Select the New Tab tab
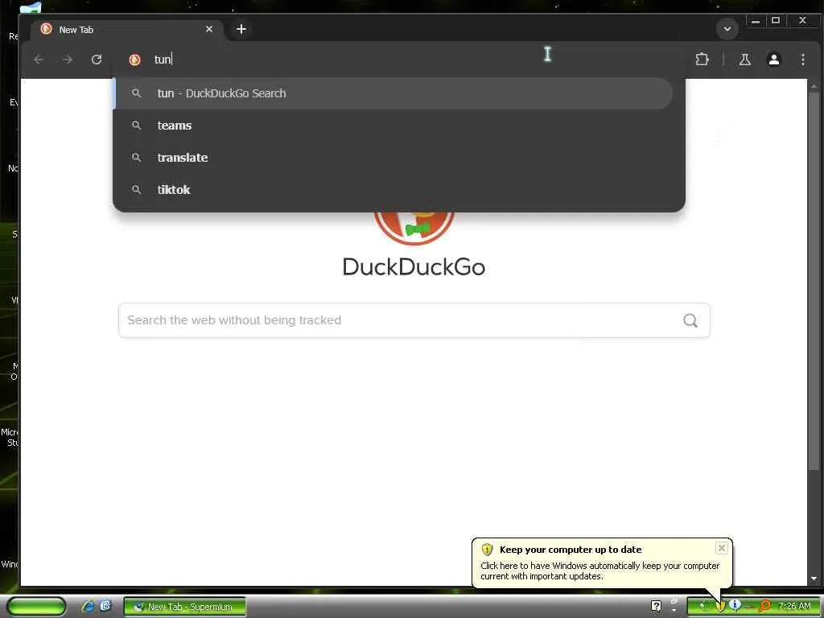Image resolution: width=824 pixels, height=618 pixels. 126,30
